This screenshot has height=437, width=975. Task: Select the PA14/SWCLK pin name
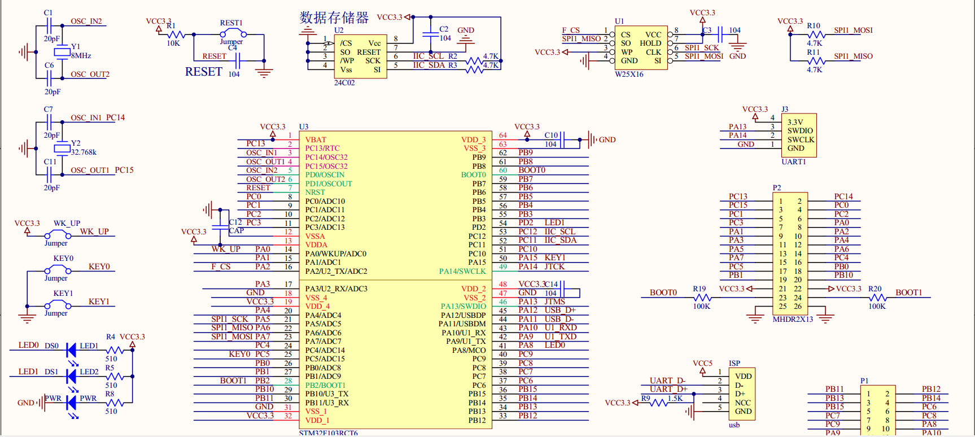coord(462,271)
